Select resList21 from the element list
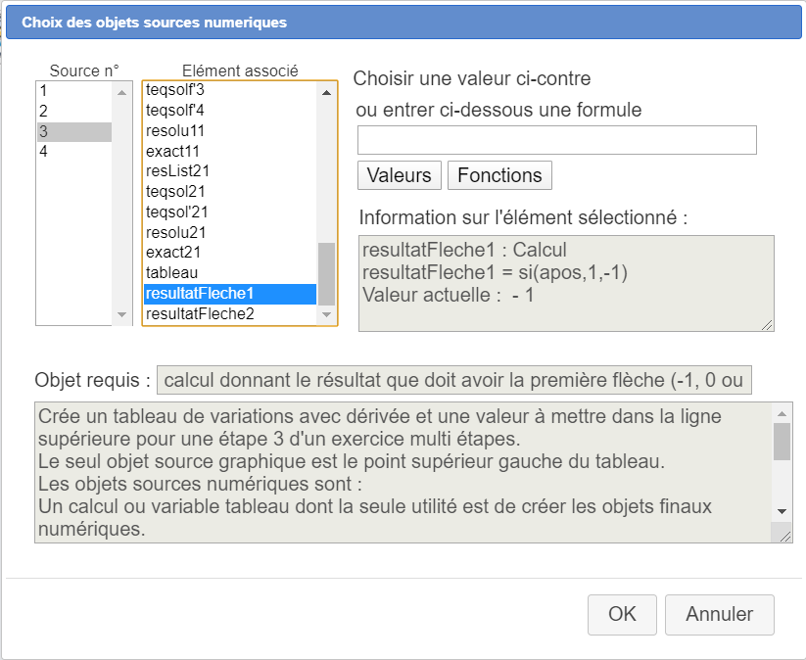806x660 pixels. pos(229,170)
